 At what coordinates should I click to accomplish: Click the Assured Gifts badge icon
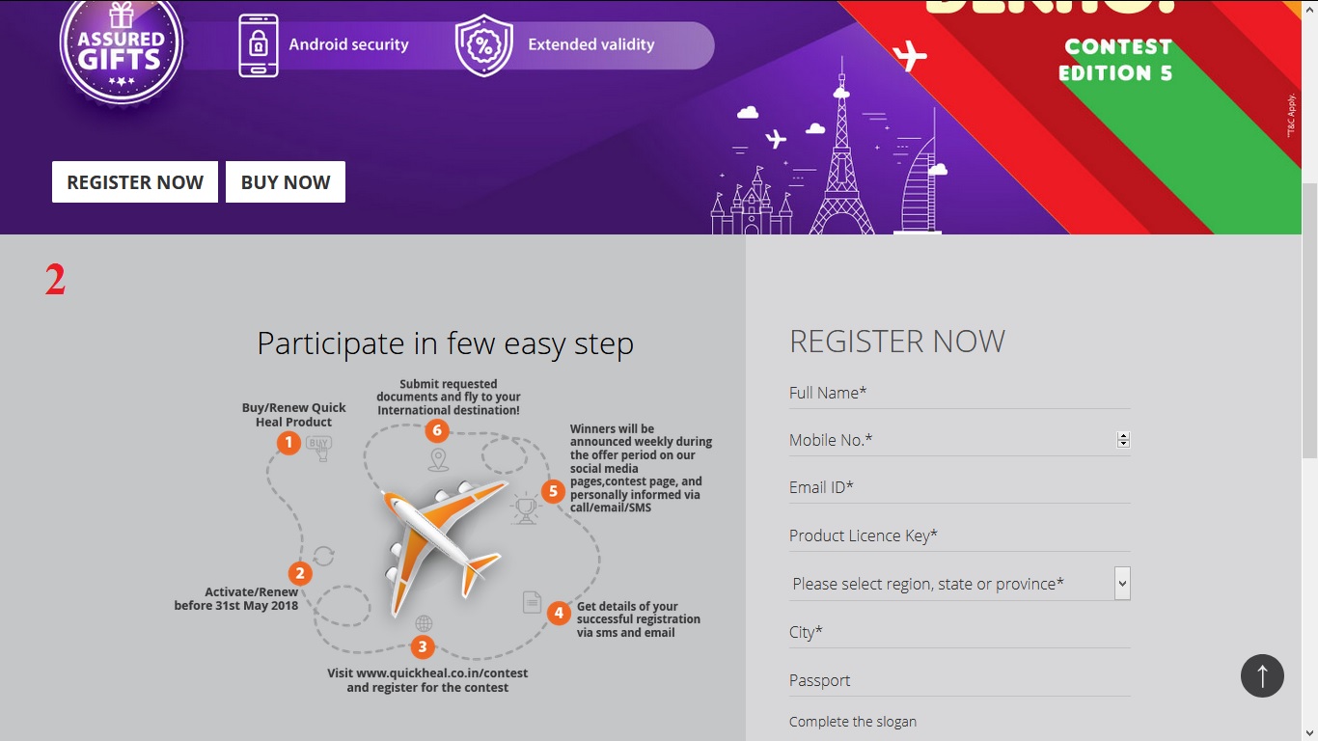[121, 46]
